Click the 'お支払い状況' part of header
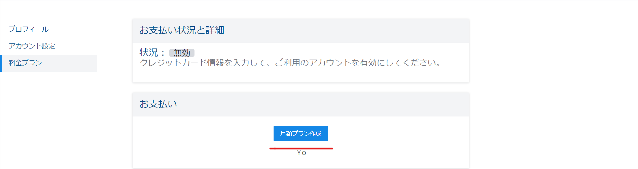 click(x=168, y=30)
